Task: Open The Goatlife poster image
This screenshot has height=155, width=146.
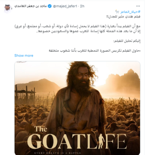Action: (x=77, y=108)
